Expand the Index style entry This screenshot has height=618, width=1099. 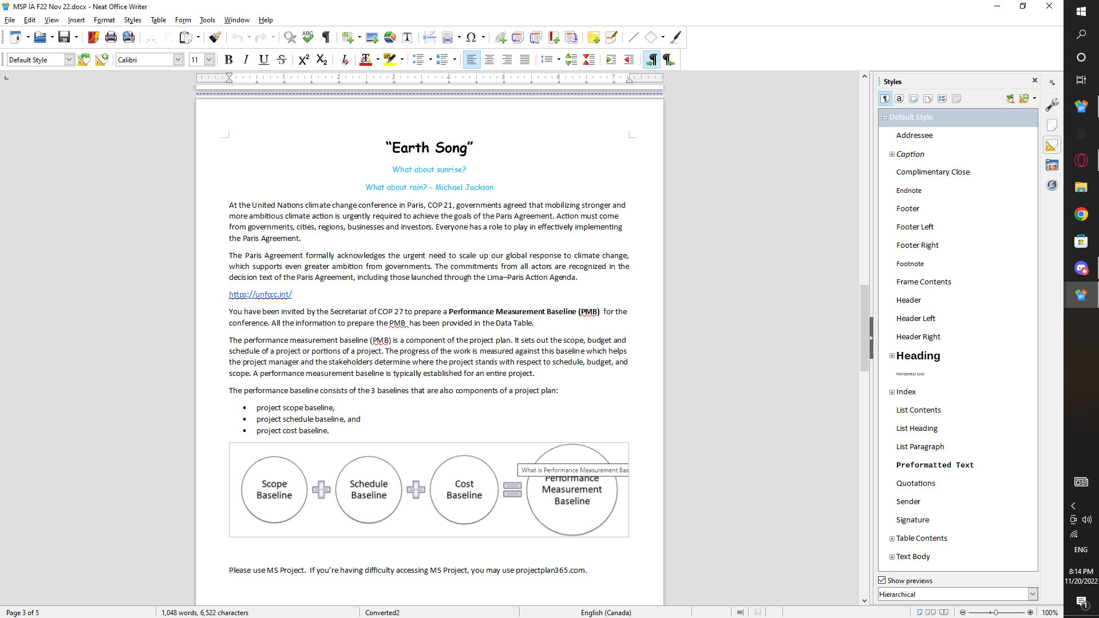892,391
